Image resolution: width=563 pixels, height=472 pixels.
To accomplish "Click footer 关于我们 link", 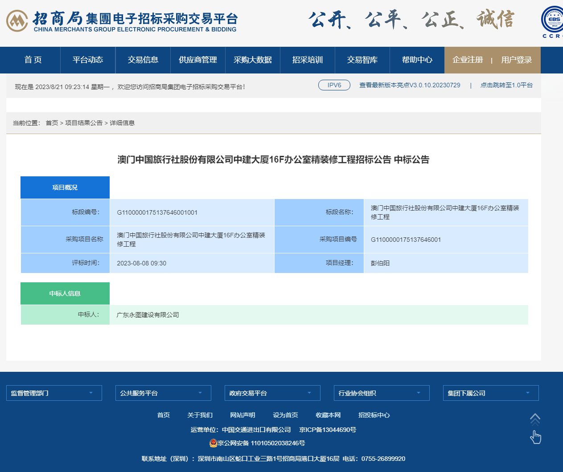I will [x=200, y=415].
